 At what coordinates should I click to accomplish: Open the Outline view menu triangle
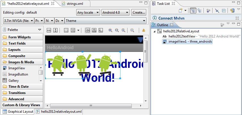(228, 24)
